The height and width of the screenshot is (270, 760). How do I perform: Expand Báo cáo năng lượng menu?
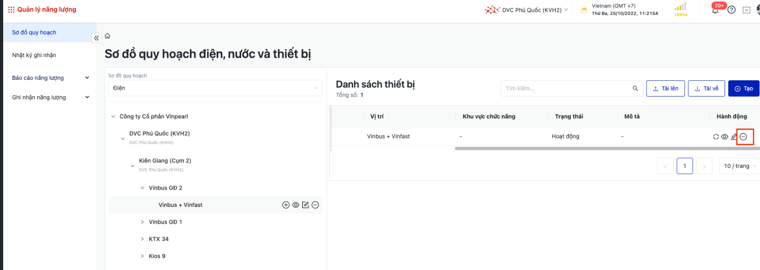(x=50, y=78)
